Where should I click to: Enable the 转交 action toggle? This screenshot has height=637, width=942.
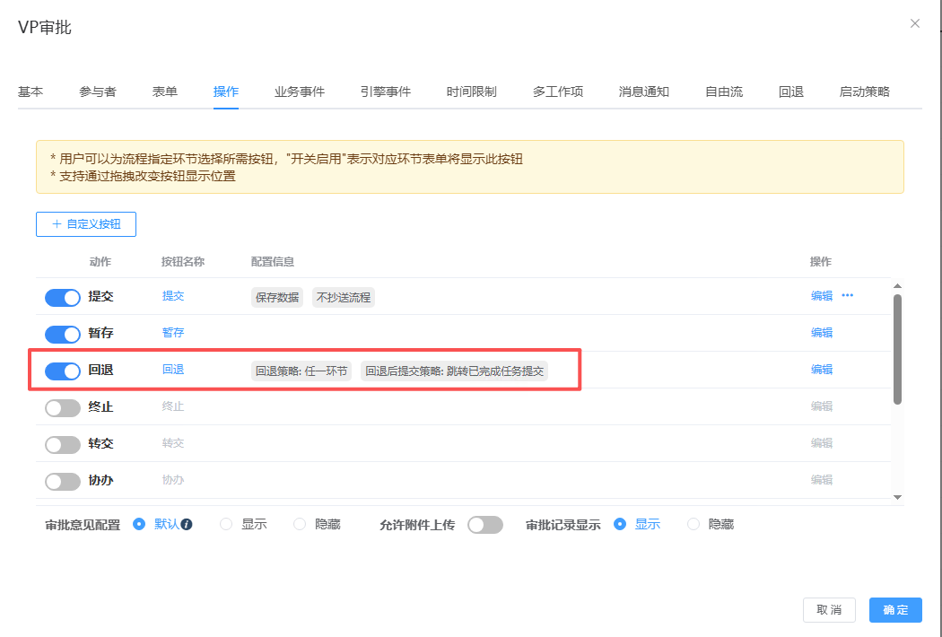point(63,444)
